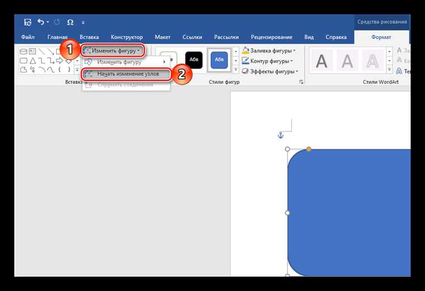The height and width of the screenshot is (291, 425).
Task: Open Заливка фигуры fill dropdown
Action: click(x=269, y=50)
